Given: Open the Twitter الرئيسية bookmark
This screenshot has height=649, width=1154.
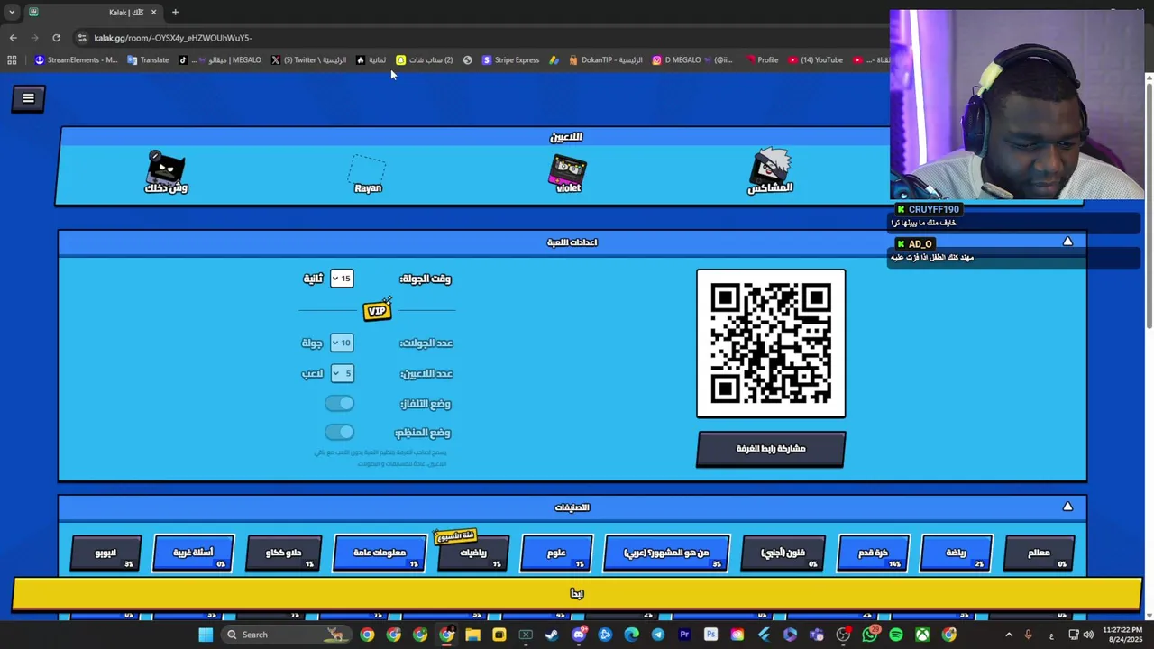Looking at the screenshot, I should (x=308, y=60).
